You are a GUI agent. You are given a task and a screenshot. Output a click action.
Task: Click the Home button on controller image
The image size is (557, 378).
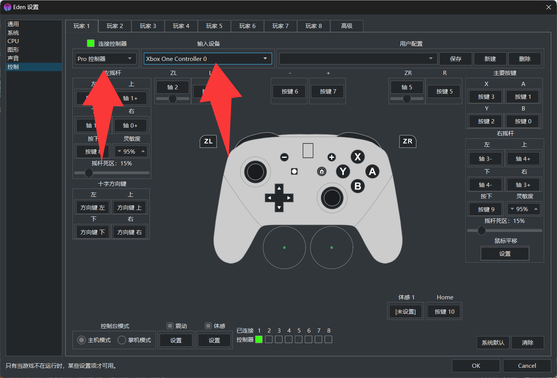(321, 171)
